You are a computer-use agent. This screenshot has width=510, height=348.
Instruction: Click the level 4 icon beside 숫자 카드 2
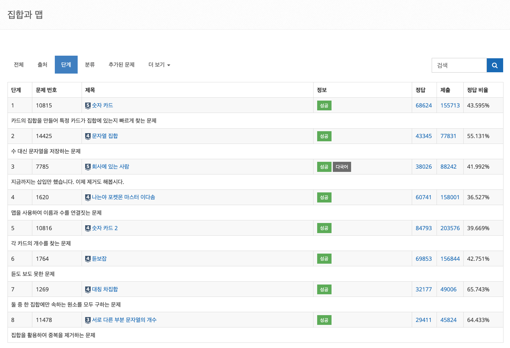(87, 228)
